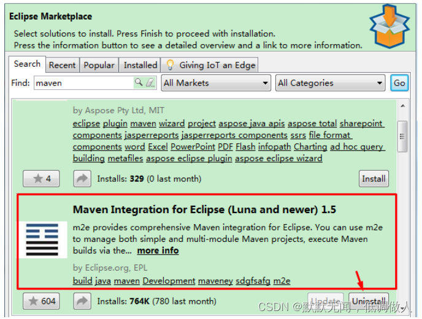Share the Aspose plugin via arrow icon
Viewport: 422px width, 319px height.
(82, 178)
